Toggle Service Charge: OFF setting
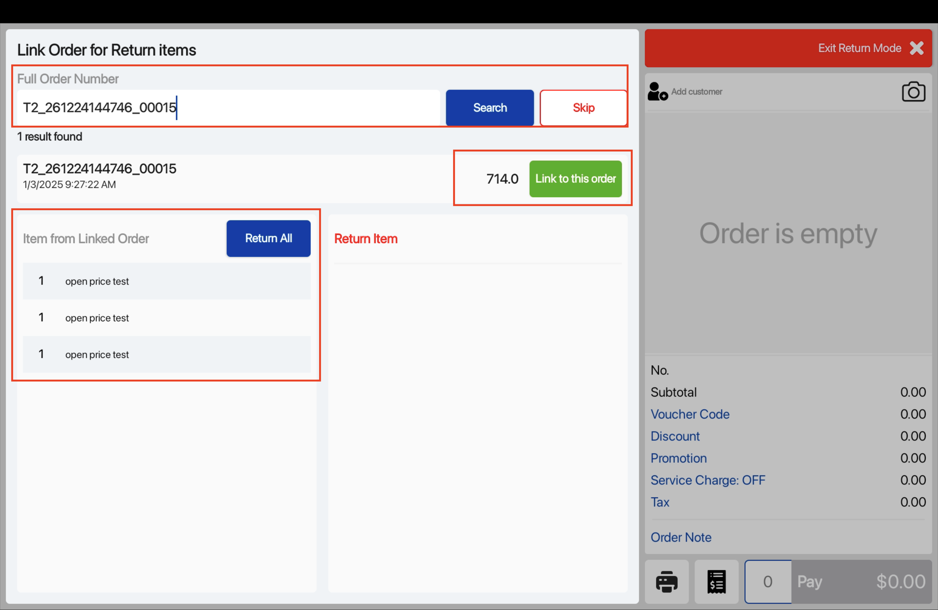This screenshot has width=938, height=610. [707, 480]
